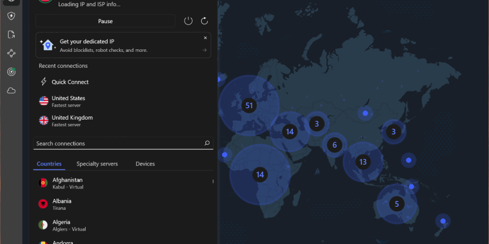Select Albania from the country list
The height and width of the screenshot is (244, 489).
(62, 204)
